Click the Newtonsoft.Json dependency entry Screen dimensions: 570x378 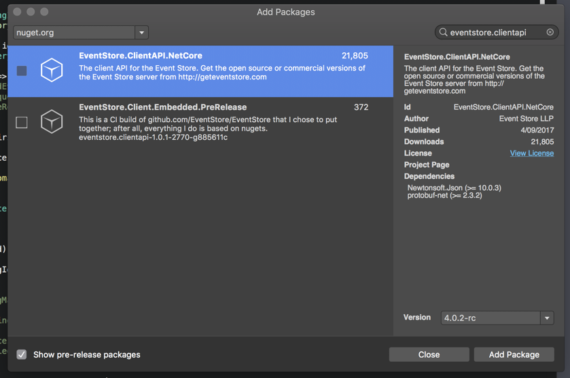click(x=454, y=188)
